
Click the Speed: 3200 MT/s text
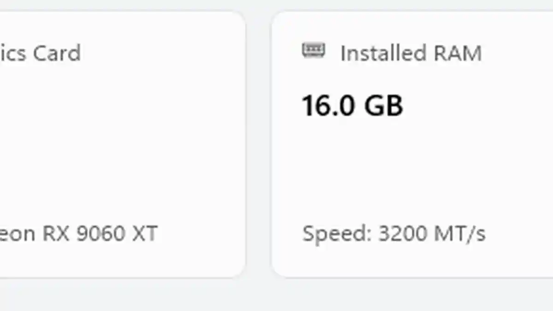(x=394, y=234)
